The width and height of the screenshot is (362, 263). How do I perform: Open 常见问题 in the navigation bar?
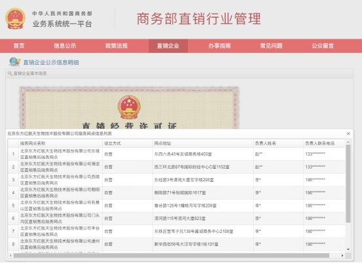(x=271, y=46)
